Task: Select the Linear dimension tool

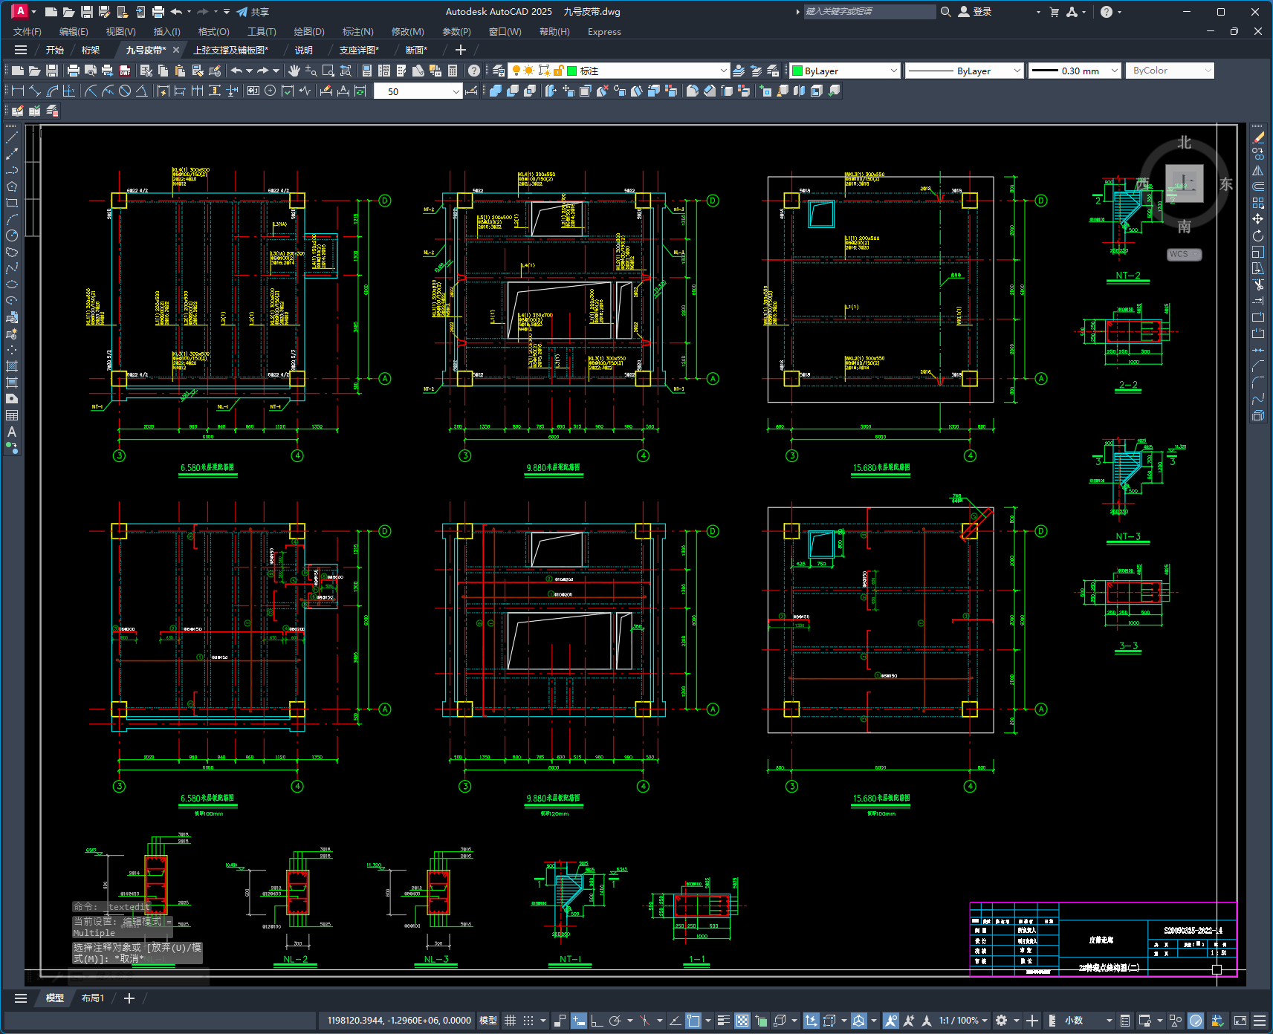Action: coord(18,91)
